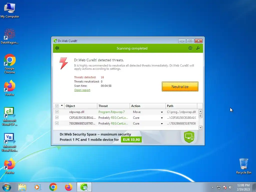
Task: Open the language globe icon
Action: tap(190, 48)
